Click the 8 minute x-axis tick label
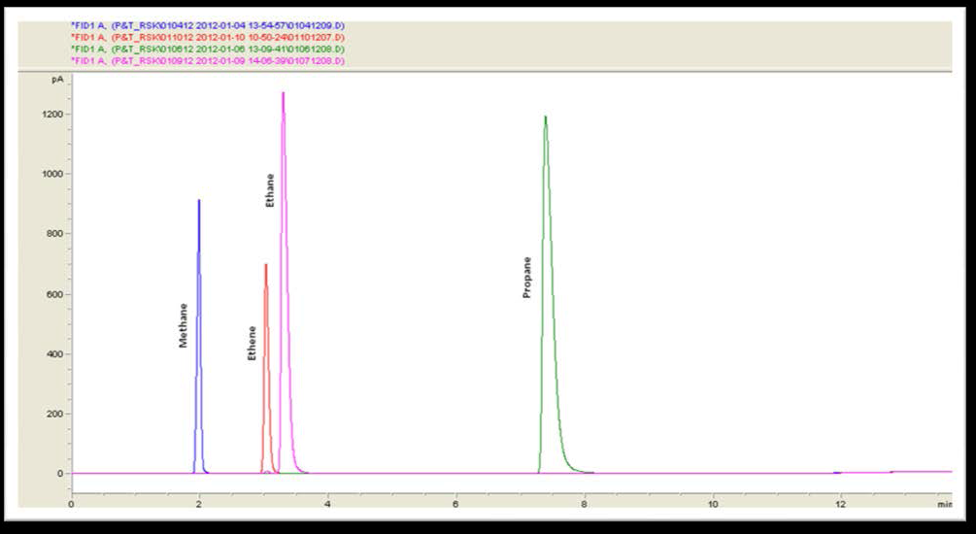Viewport: 976px width, 534px height. [584, 503]
